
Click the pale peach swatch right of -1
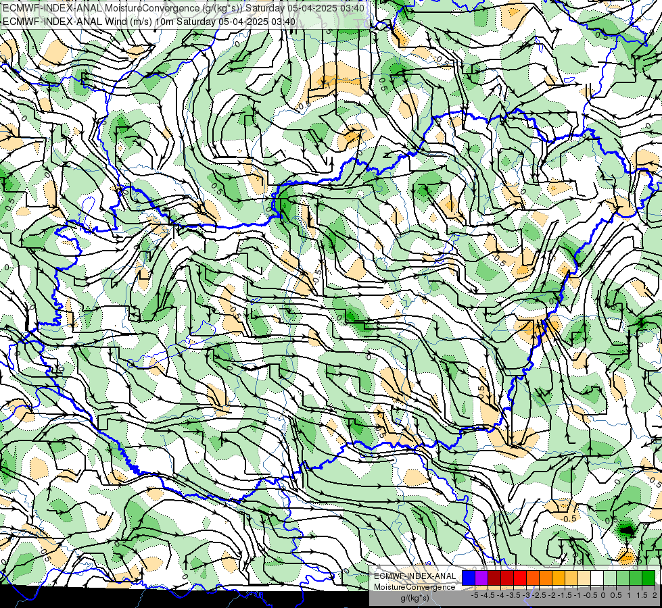pyautogui.click(x=584, y=578)
